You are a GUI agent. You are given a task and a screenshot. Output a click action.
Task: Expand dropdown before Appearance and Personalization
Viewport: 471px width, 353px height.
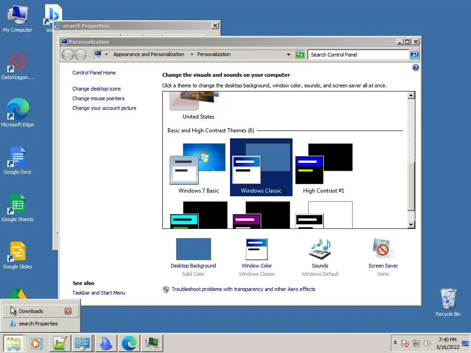[106, 55]
